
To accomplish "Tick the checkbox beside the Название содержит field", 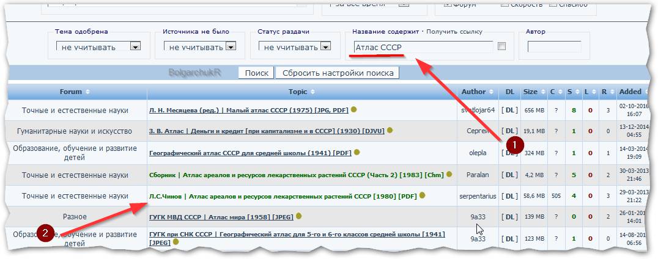I will click(501, 46).
